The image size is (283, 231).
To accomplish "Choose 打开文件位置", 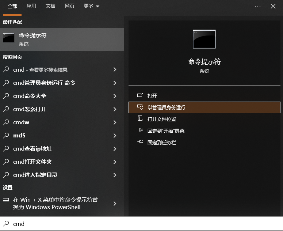I will 204,119.
